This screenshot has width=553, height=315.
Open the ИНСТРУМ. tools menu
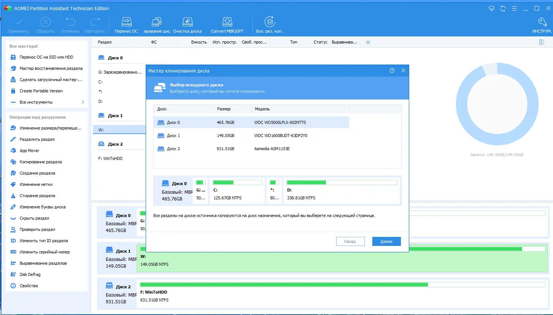(542, 25)
